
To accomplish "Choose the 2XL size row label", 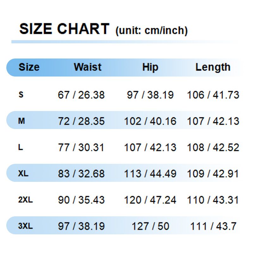I will 25,200.
